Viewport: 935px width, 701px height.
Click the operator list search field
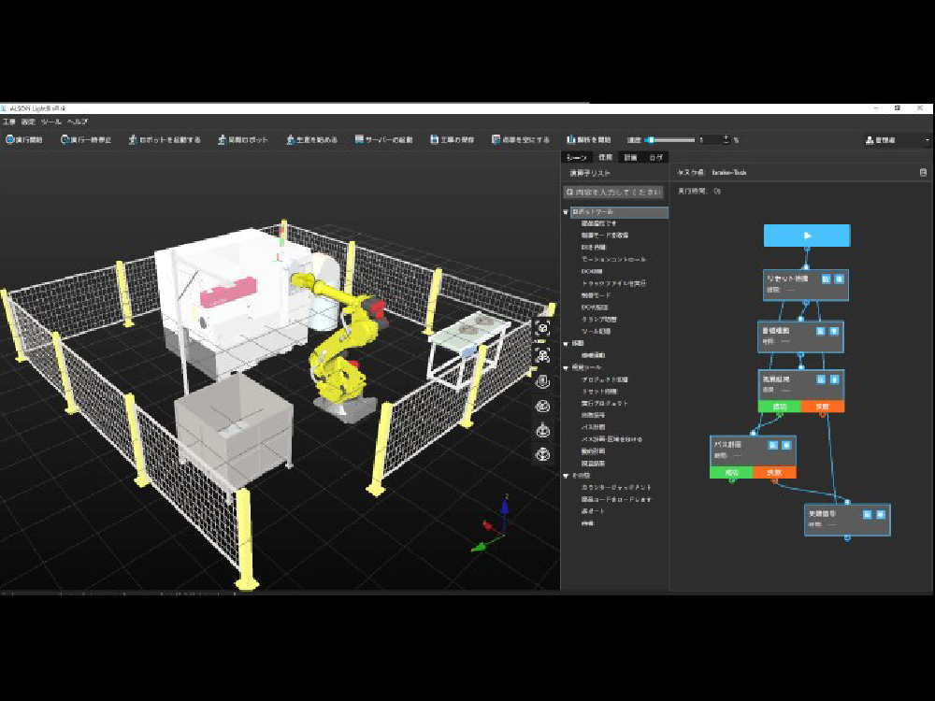(x=614, y=192)
